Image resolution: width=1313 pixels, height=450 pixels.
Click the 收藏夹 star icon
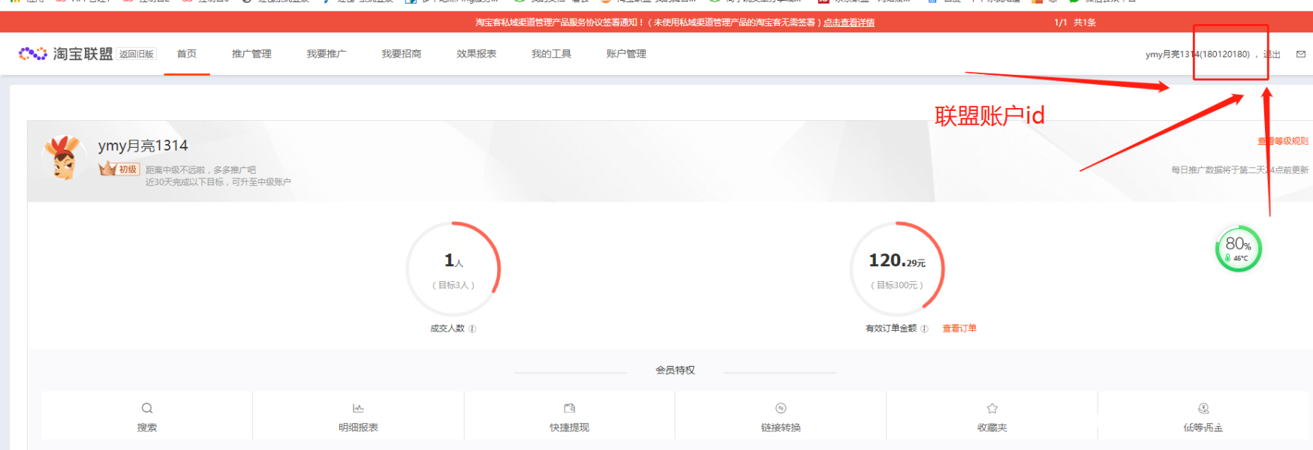pos(992,408)
